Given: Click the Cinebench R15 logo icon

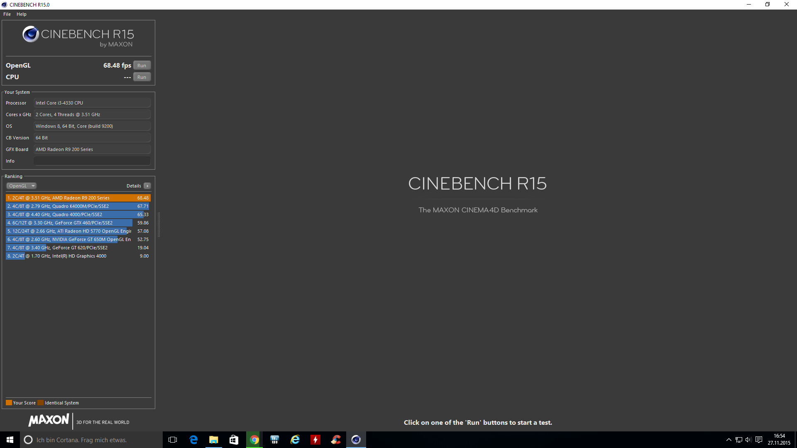Looking at the screenshot, I should click(x=31, y=34).
